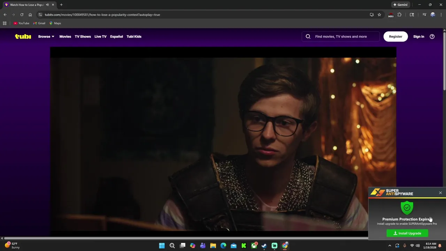Click the microphone tray icon

click(405, 246)
